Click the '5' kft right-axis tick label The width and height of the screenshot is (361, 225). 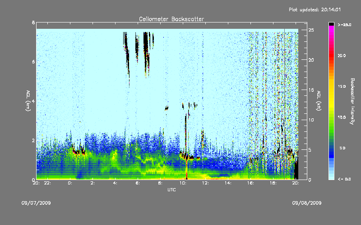(x=310, y=150)
